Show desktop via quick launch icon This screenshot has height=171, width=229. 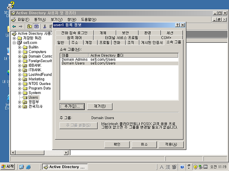pyautogui.click(x=22, y=167)
